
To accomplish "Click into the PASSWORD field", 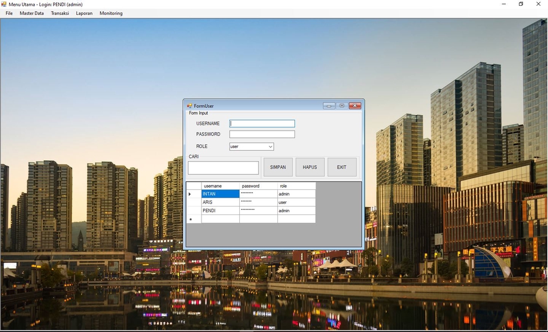I will tap(262, 135).
